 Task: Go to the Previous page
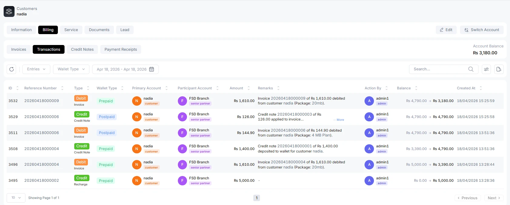(468, 198)
